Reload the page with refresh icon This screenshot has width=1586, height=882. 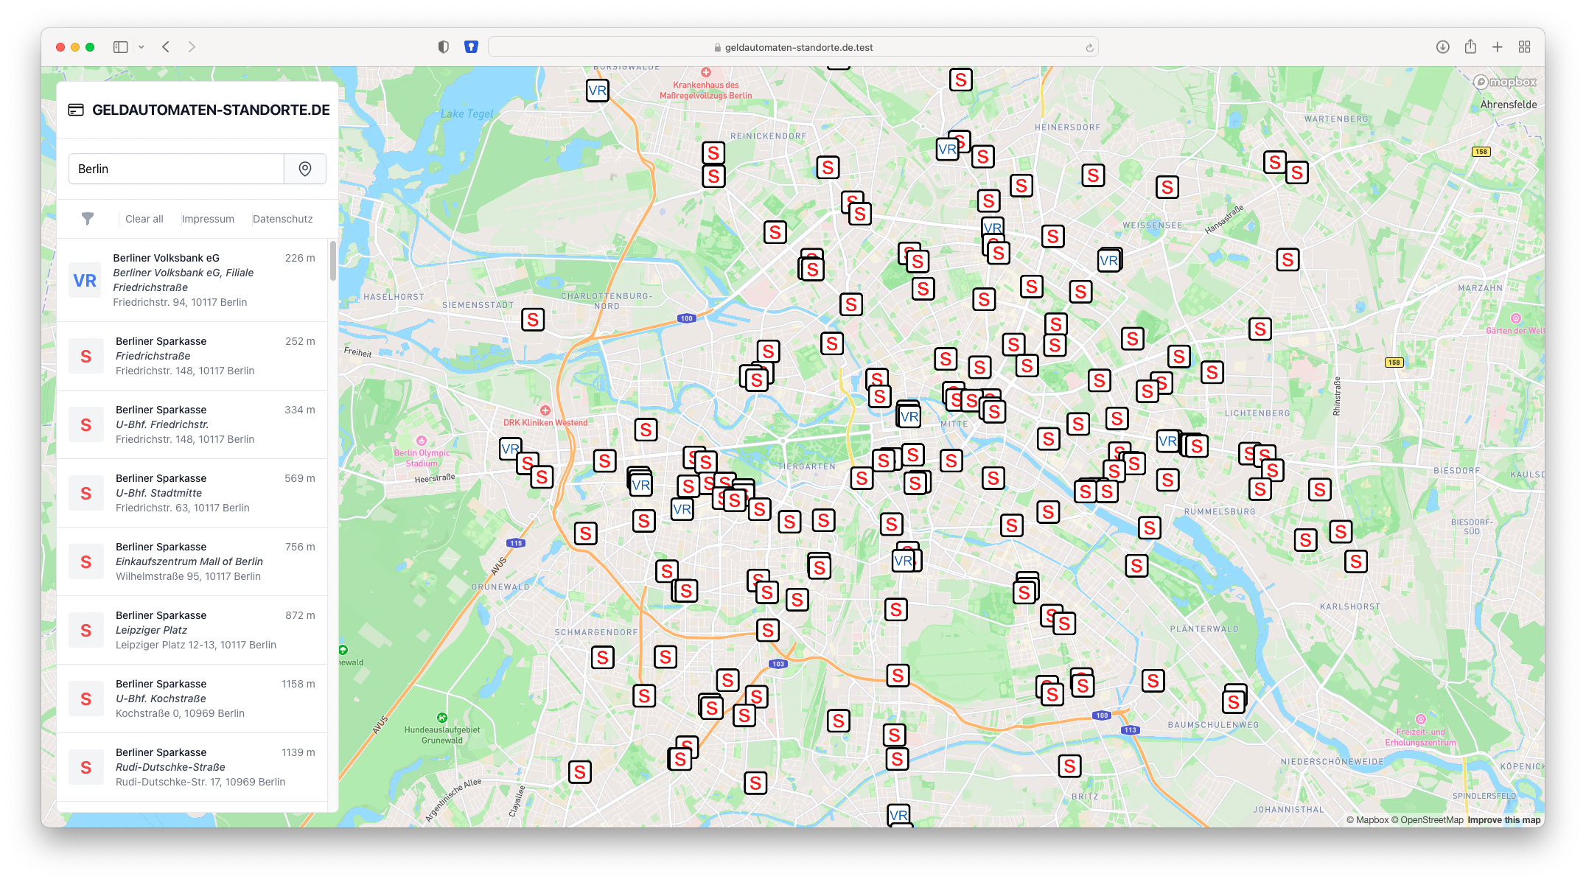tap(1089, 48)
